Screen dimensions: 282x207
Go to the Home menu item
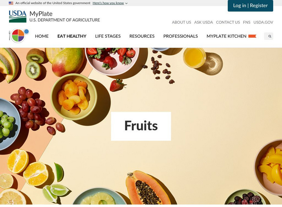(42, 36)
